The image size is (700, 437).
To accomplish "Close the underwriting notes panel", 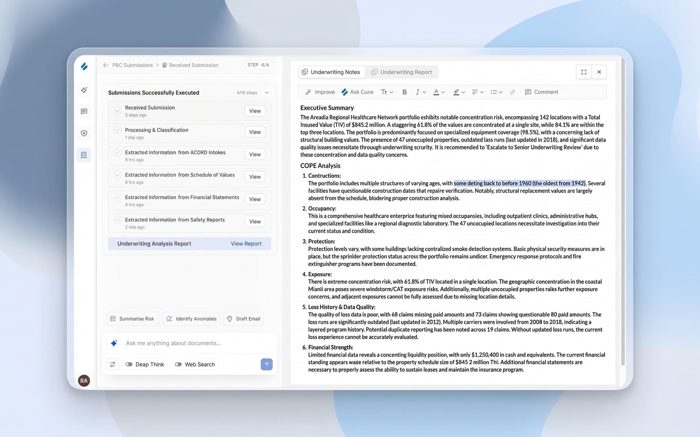I will (599, 72).
